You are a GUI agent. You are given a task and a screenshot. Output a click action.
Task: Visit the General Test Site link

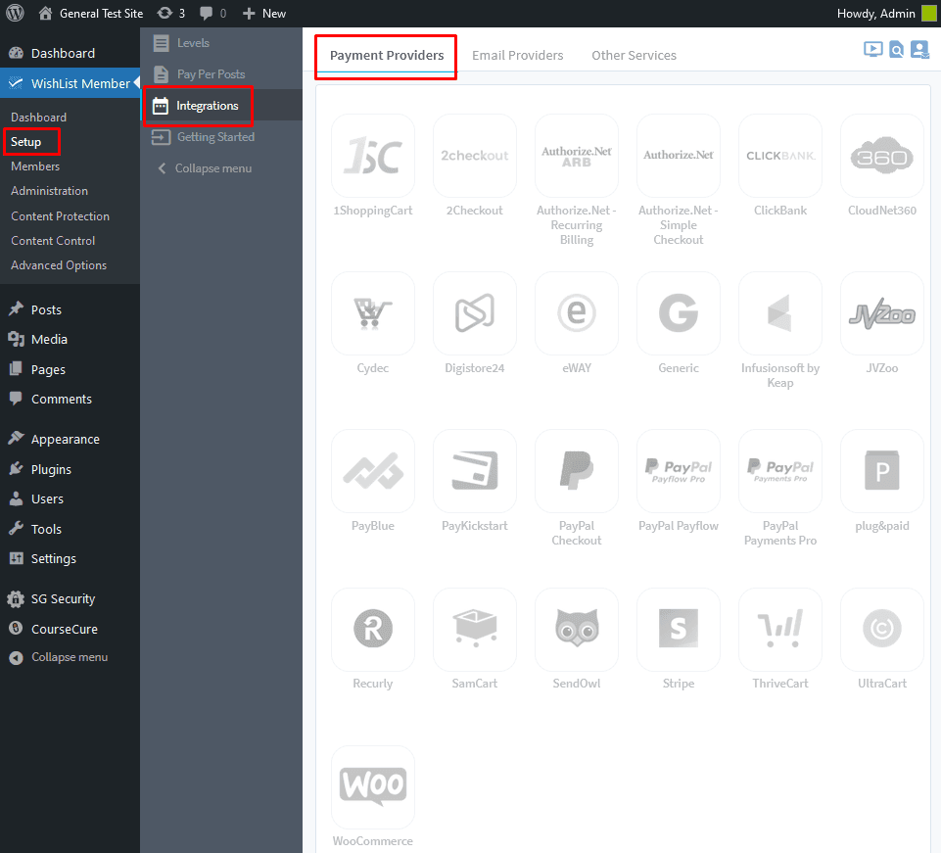91,13
